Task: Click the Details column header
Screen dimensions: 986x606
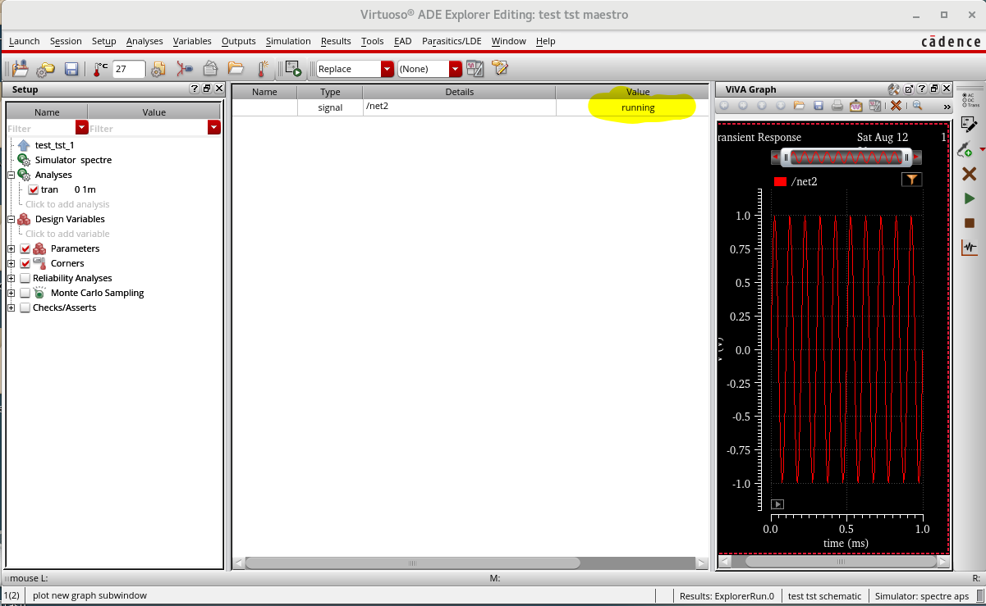Action: pyautogui.click(x=460, y=92)
